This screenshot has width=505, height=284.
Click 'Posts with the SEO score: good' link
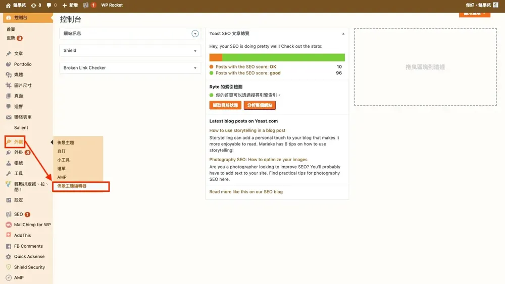248,73
